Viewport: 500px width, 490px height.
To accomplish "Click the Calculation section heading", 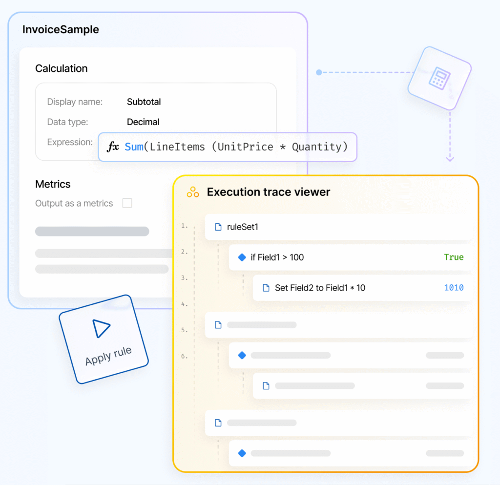I will (61, 68).
